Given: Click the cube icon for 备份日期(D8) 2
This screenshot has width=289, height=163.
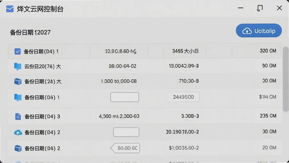Looking at the screenshot, I should 18,149.
